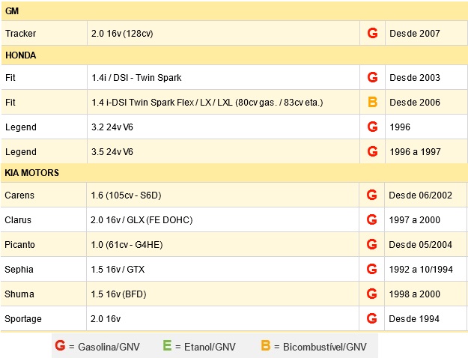Image resolution: width=468 pixels, height=358 pixels.
Task: Click the green E Etanol legend icon
Action: [x=167, y=346]
